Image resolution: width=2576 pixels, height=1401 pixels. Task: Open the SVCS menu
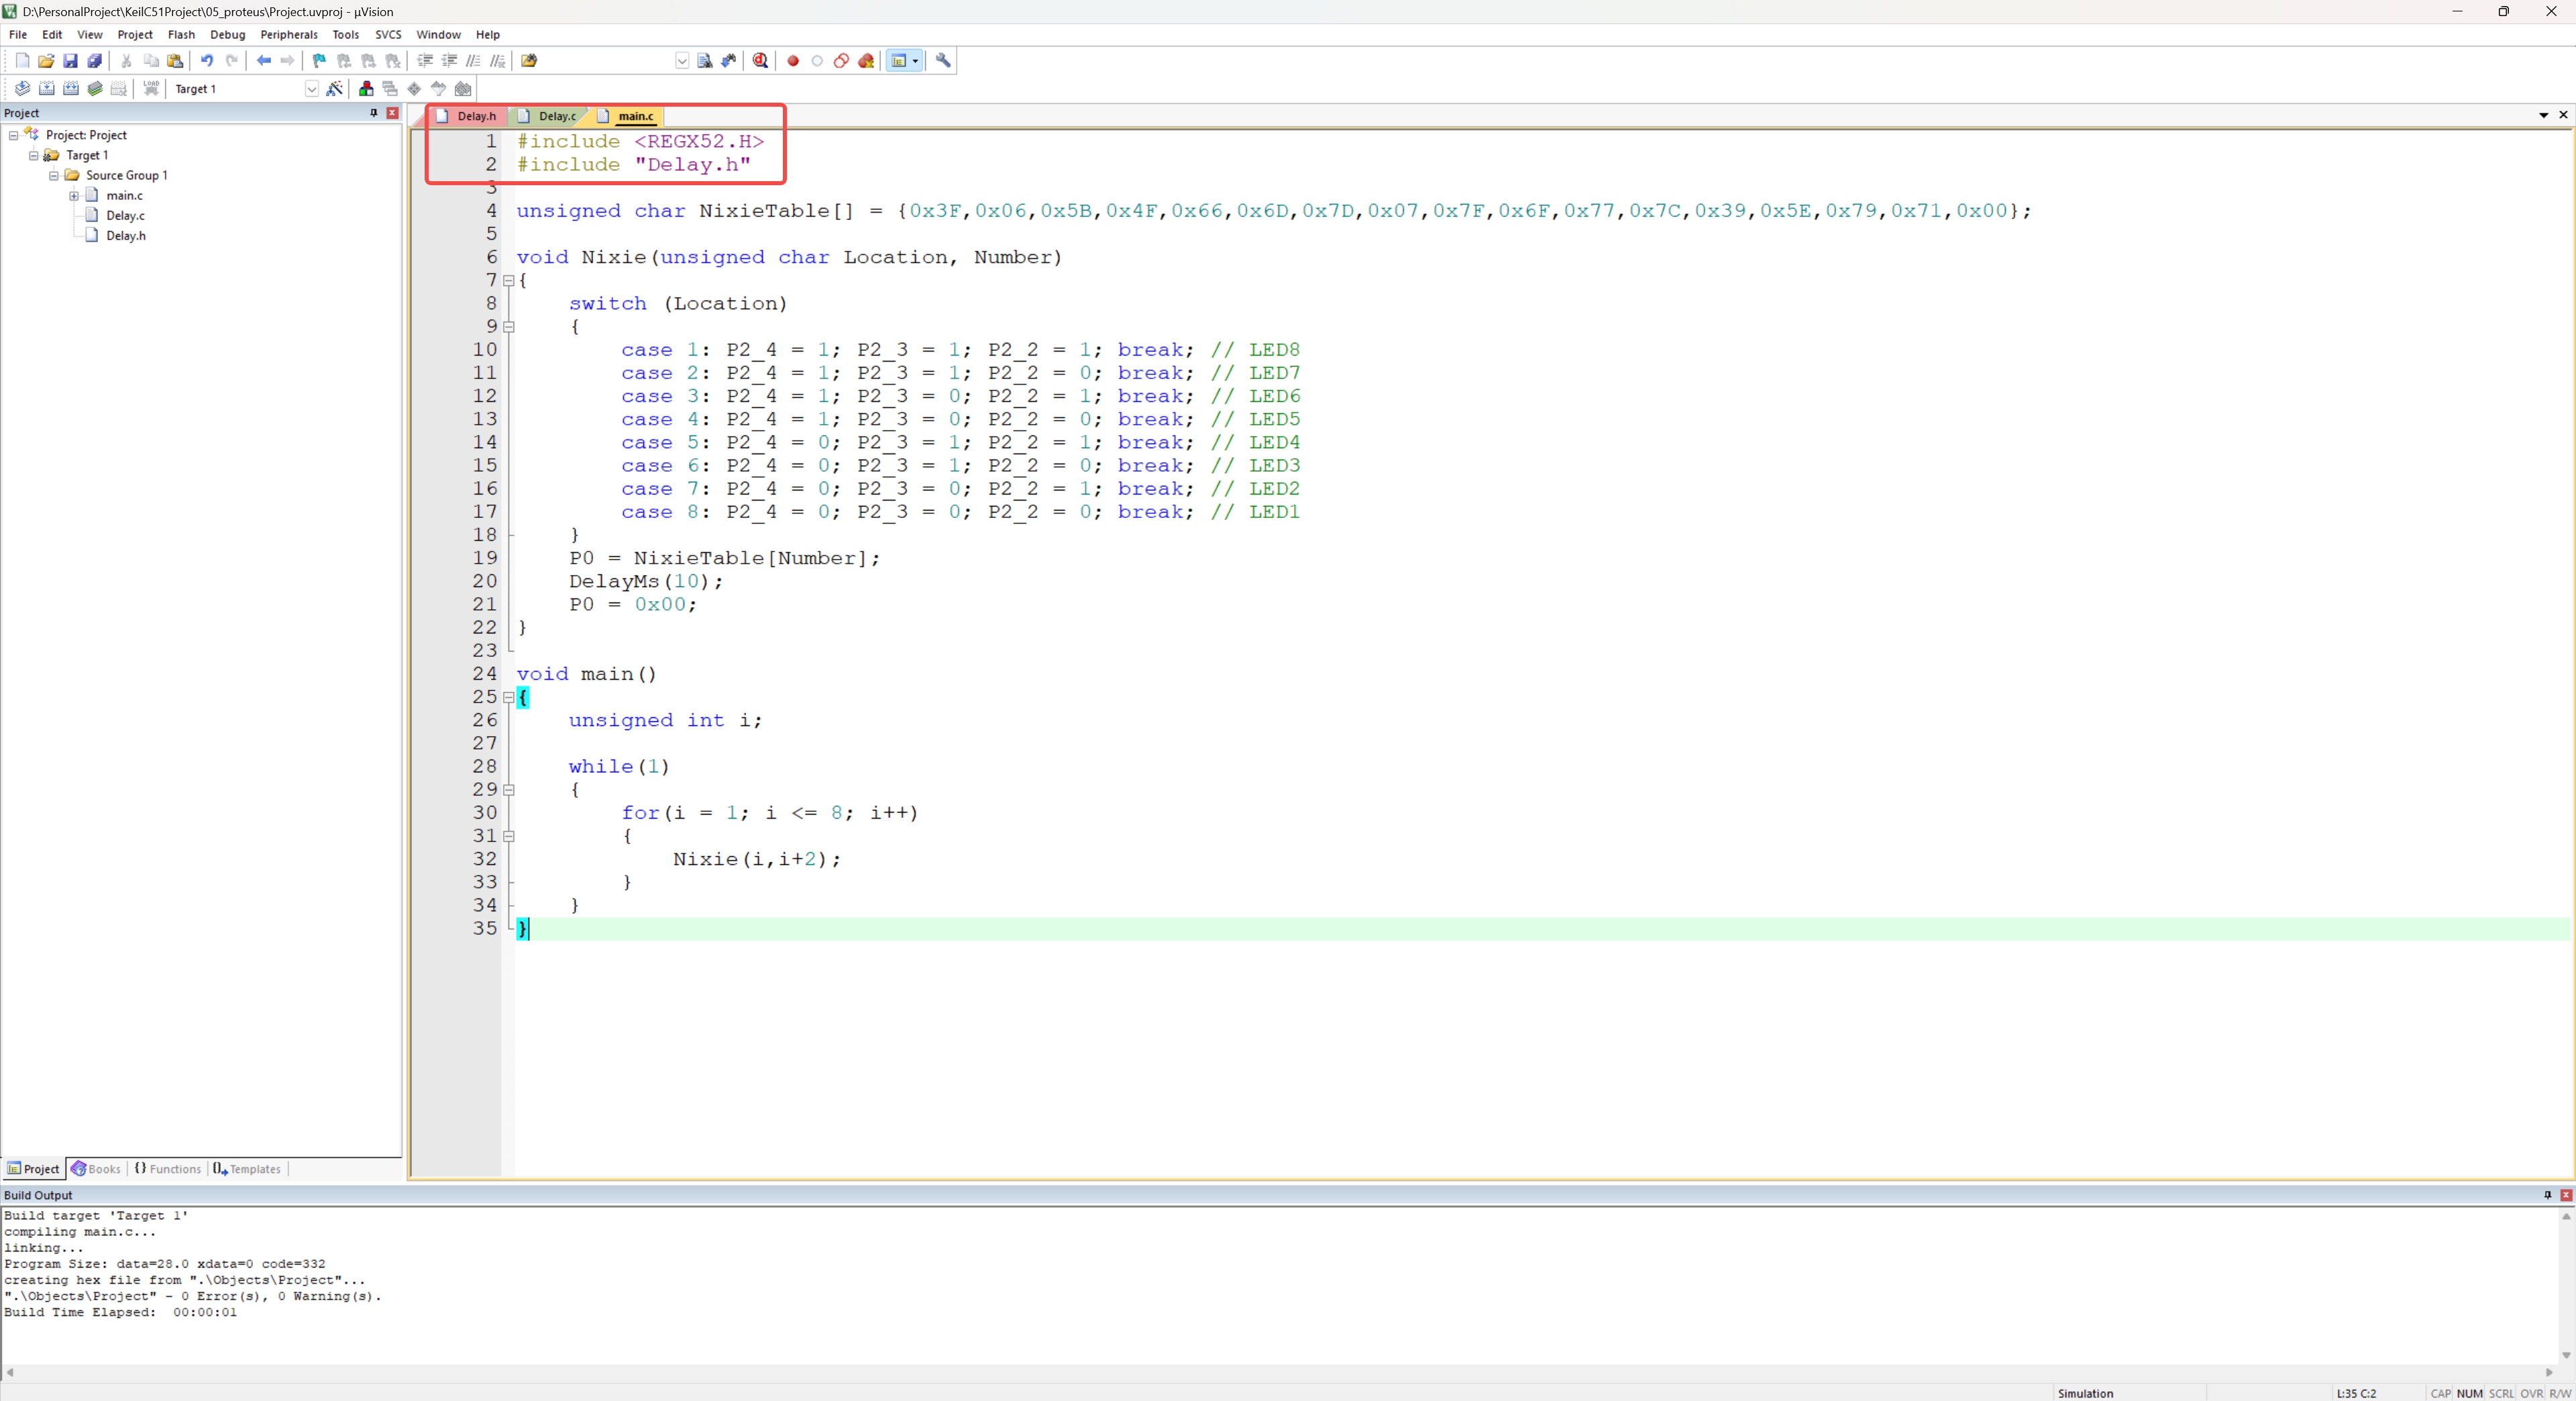[x=388, y=34]
